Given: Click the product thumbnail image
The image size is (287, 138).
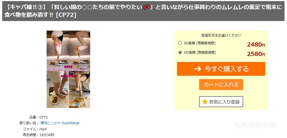Looking at the screenshot, I should 68,69.
